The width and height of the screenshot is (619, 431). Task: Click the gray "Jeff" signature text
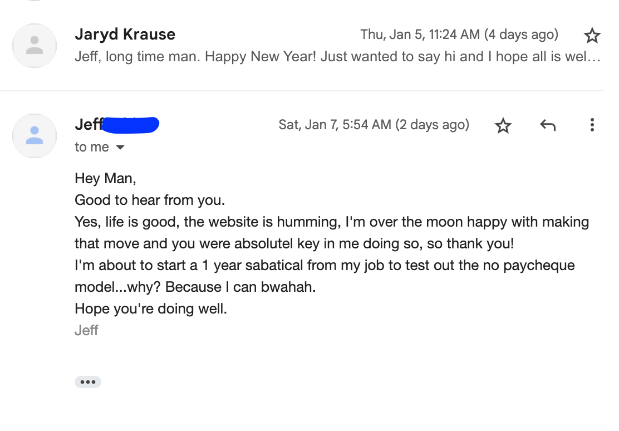[86, 330]
